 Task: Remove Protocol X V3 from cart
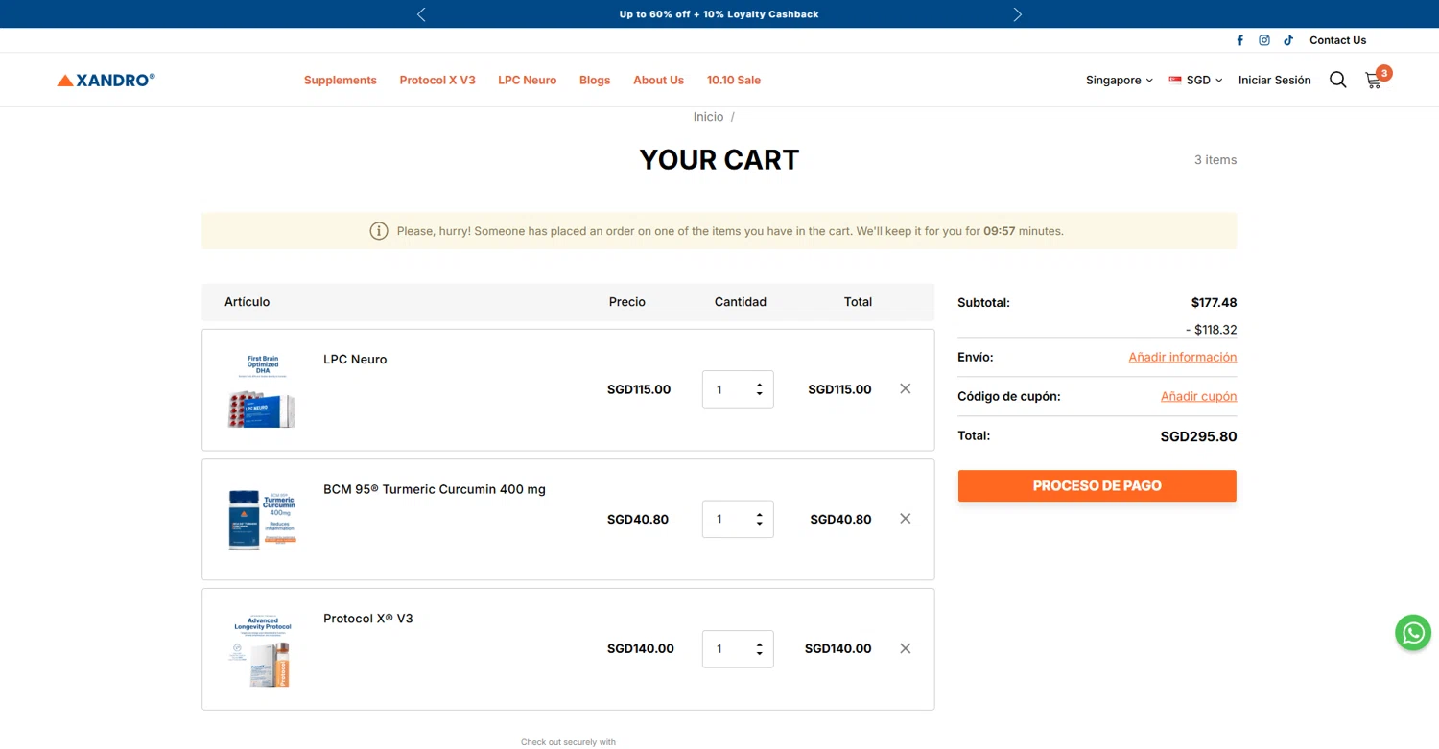(x=905, y=648)
